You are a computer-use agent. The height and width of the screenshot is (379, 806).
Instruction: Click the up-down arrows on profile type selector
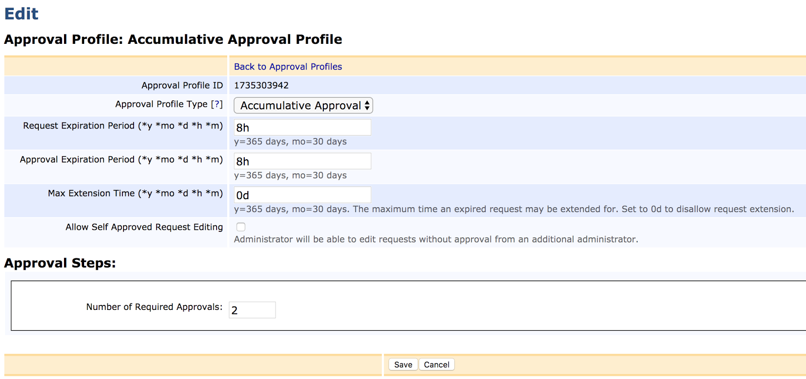(366, 105)
